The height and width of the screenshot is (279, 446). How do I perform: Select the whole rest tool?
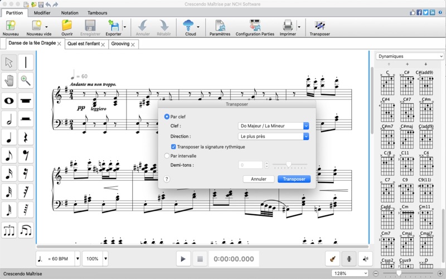(x=26, y=101)
